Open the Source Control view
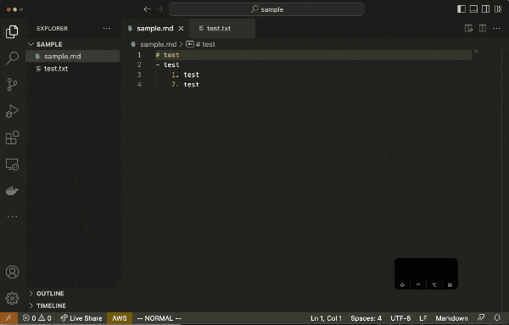Viewport: 509px width, 325px height. point(12,84)
